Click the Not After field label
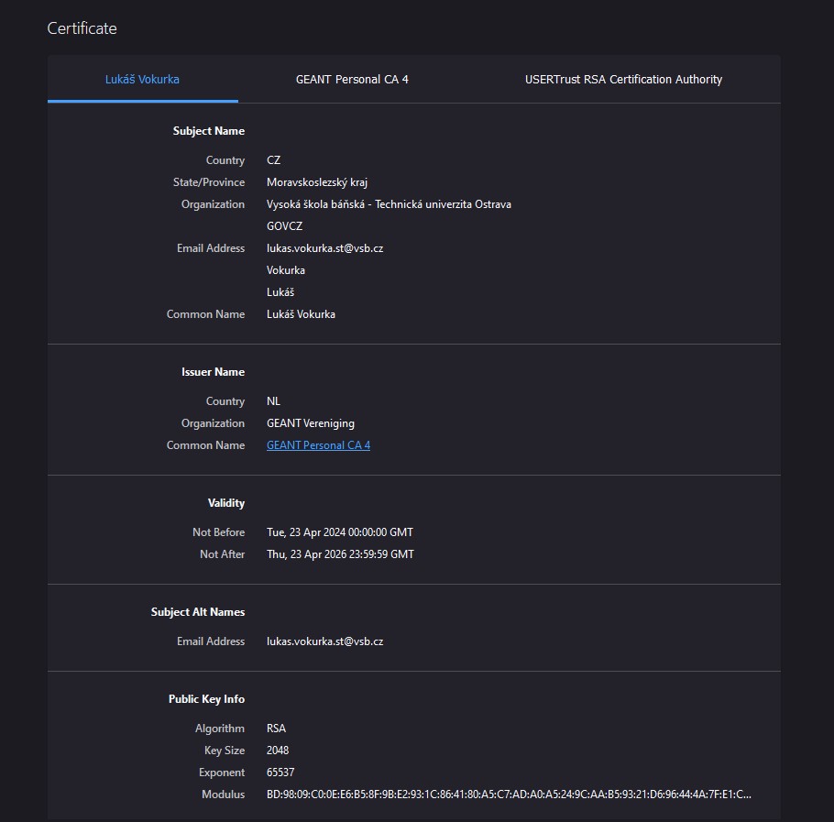 [x=223, y=554]
